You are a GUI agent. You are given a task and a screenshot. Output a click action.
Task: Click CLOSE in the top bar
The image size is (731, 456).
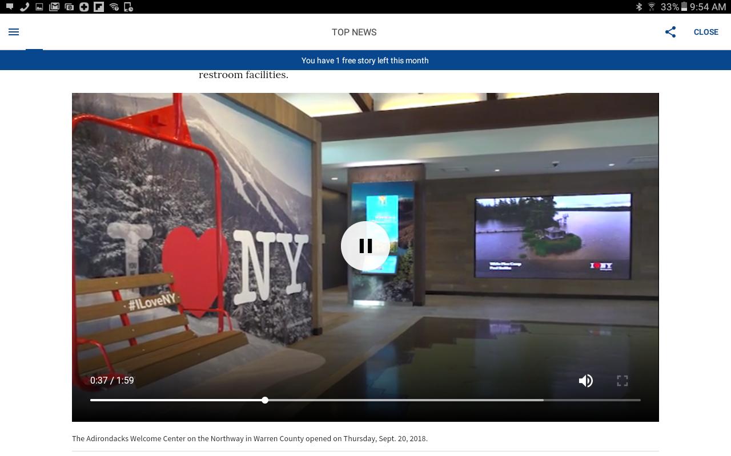pyautogui.click(x=706, y=32)
